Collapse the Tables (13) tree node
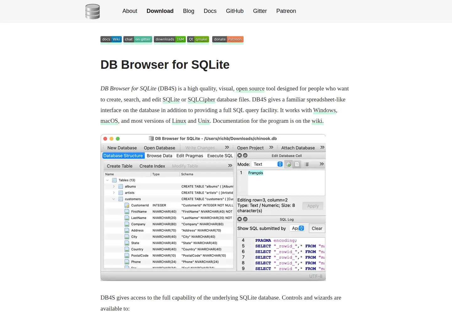The width and height of the screenshot is (452, 314). click(107, 180)
